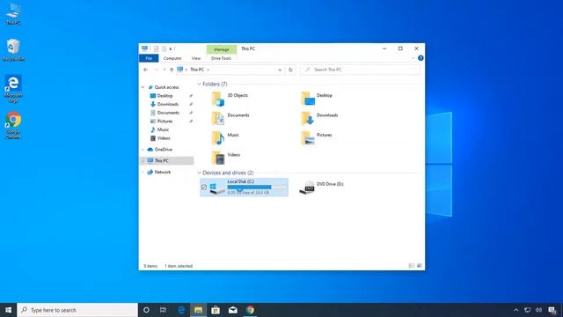Open Cortana from the taskbar
Image resolution: width=563 pixels, height=317 pixels.
click(146, 310)
